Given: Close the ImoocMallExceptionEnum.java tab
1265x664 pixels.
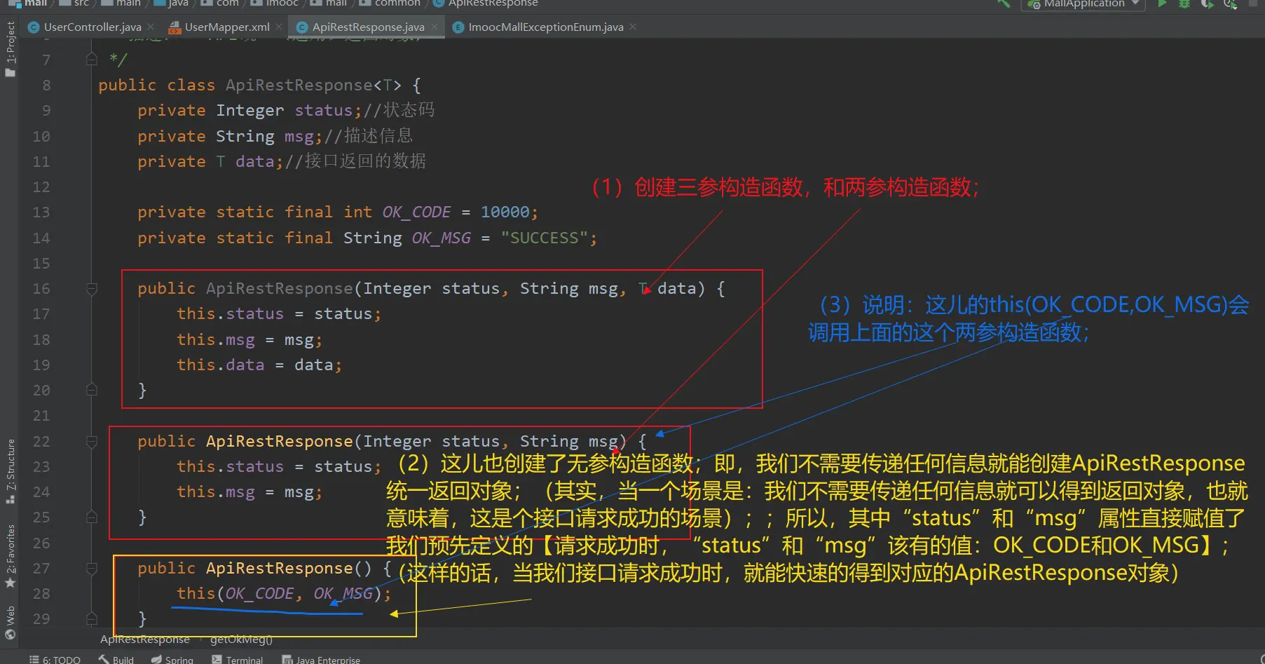Looking at the screenshot, I should tap(633, 27).
